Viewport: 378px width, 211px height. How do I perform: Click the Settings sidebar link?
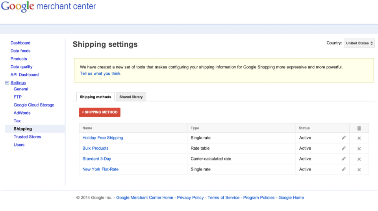18,83
